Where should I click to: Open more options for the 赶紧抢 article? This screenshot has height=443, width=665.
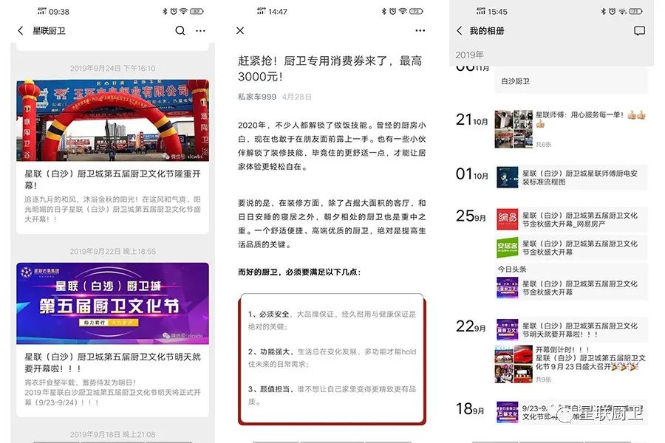click(x=420, y=30)
